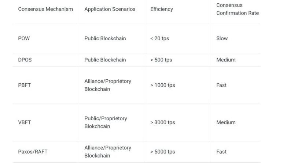Click the Slow confirmation rate cell
The width and height of the screenshot is (287, 163).
(222, 38)
